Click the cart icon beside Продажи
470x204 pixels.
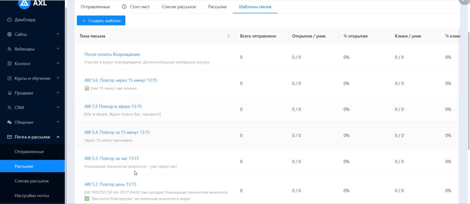coord(9,93)
